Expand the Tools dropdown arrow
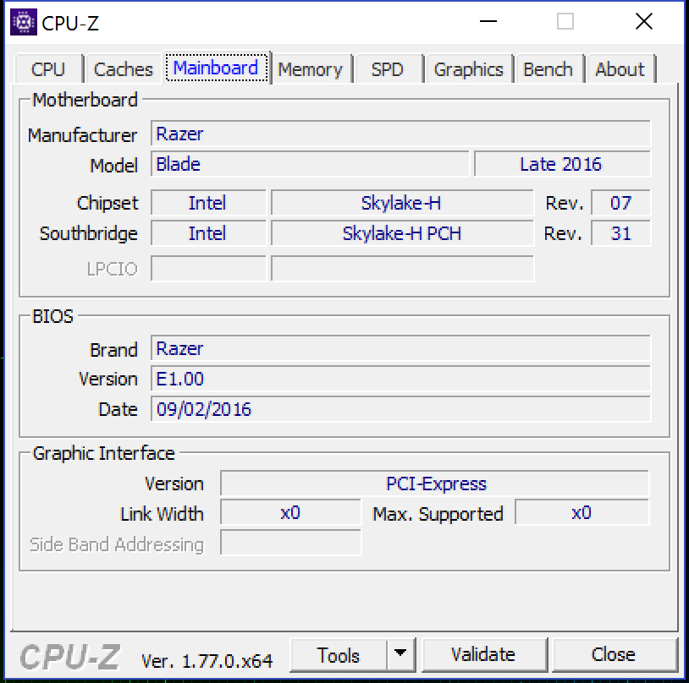This screenshot has width=689, height=683. tap(400, 655)
